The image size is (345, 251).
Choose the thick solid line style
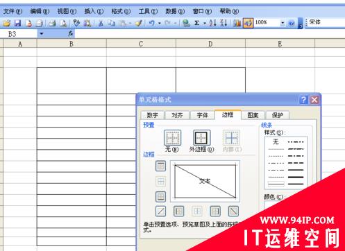click(x=296, y=177)
